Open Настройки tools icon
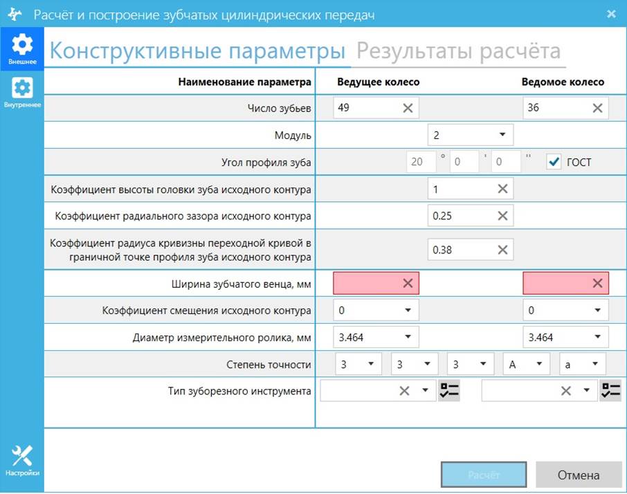The width and height of the screenshot is (627, 494). point(22,459)
